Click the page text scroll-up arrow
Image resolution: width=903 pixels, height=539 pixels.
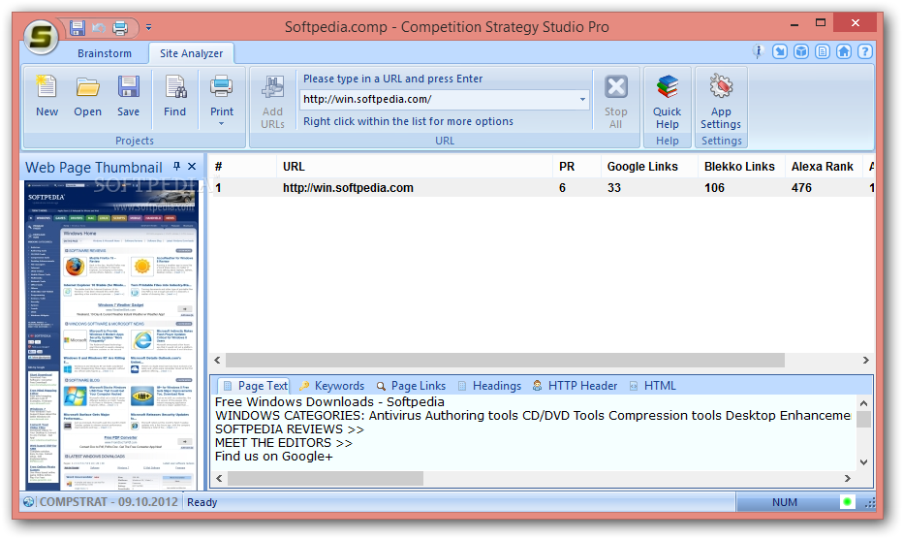[x=863, y=403]
